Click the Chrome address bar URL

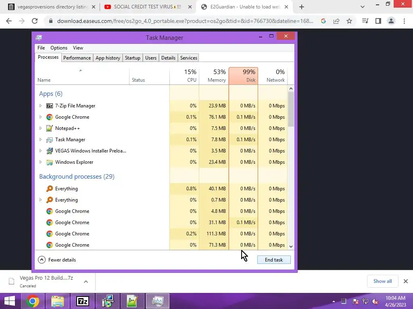[x=185, y=21]
